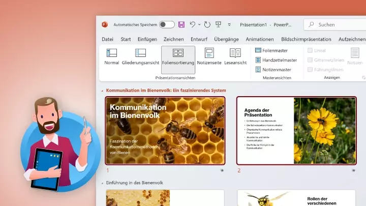The height and width of the screenshot is (206, 366).
Task: Open the Datei menu
Action: 107,39
